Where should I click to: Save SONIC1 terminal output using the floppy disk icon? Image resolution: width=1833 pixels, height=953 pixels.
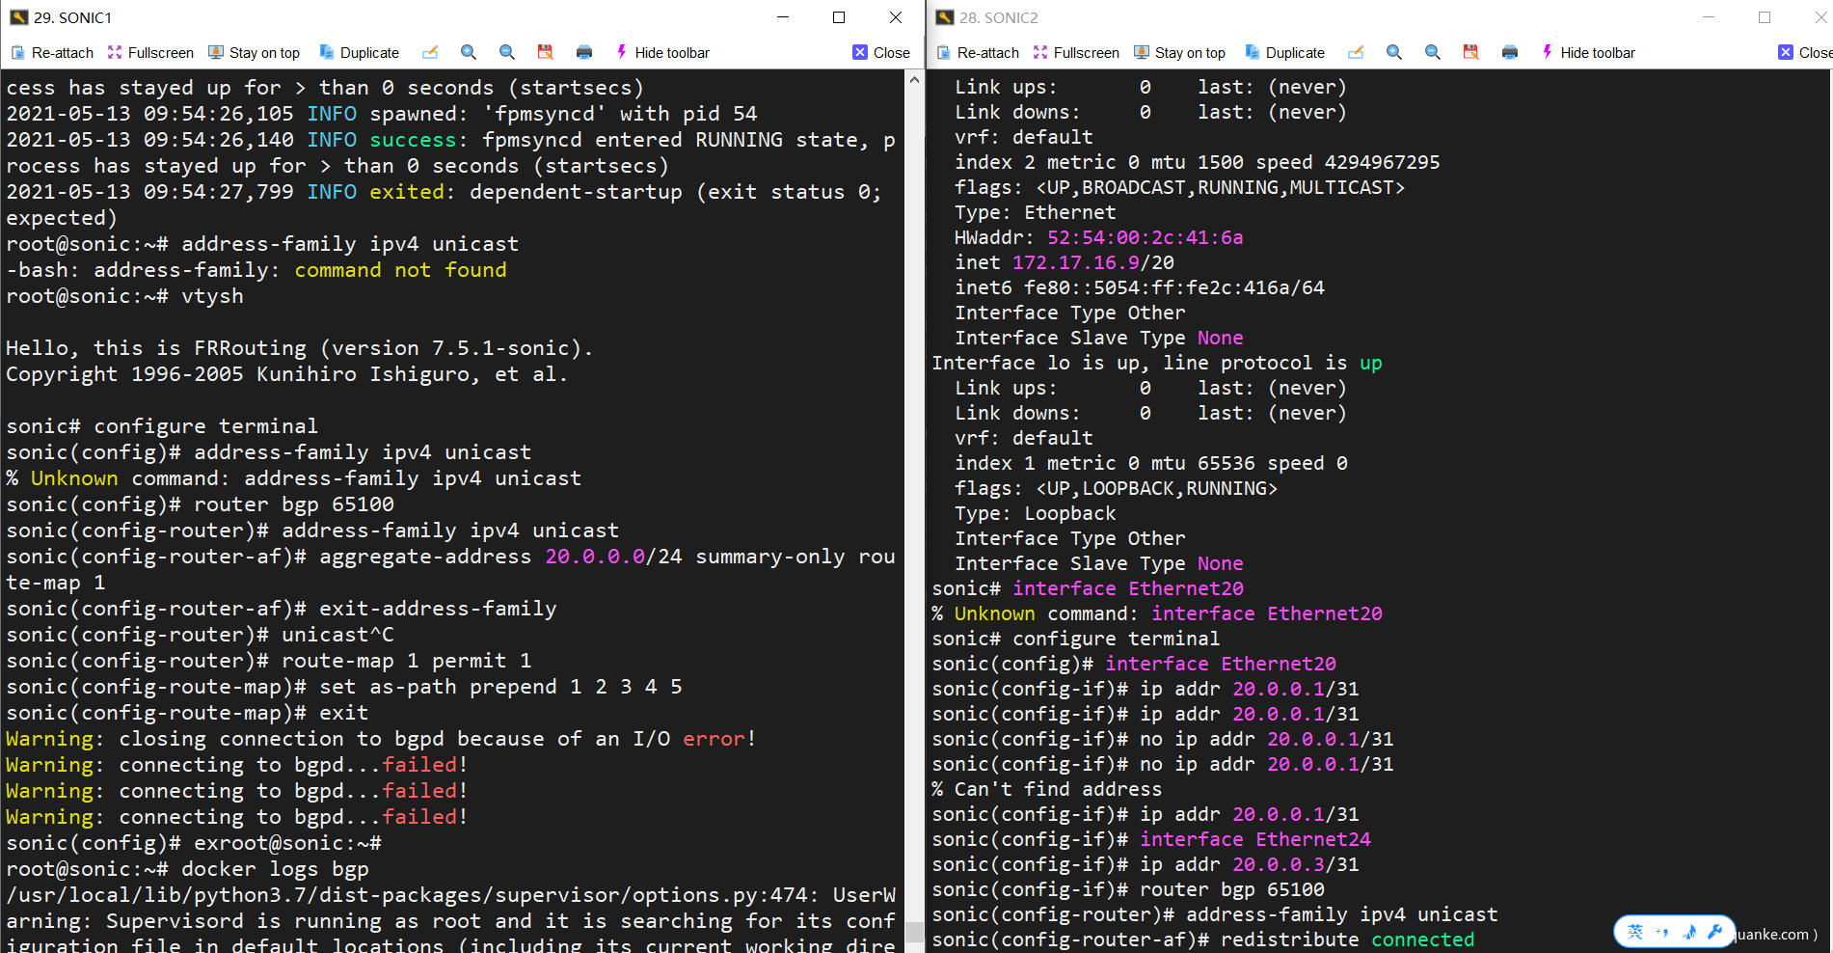click(546, 52)
